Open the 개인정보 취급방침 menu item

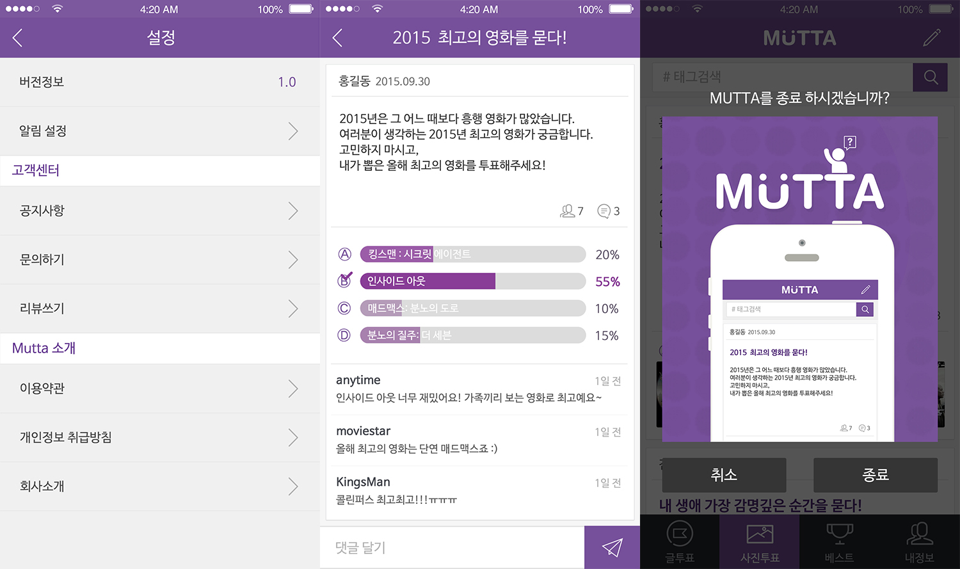click(160, 437)
